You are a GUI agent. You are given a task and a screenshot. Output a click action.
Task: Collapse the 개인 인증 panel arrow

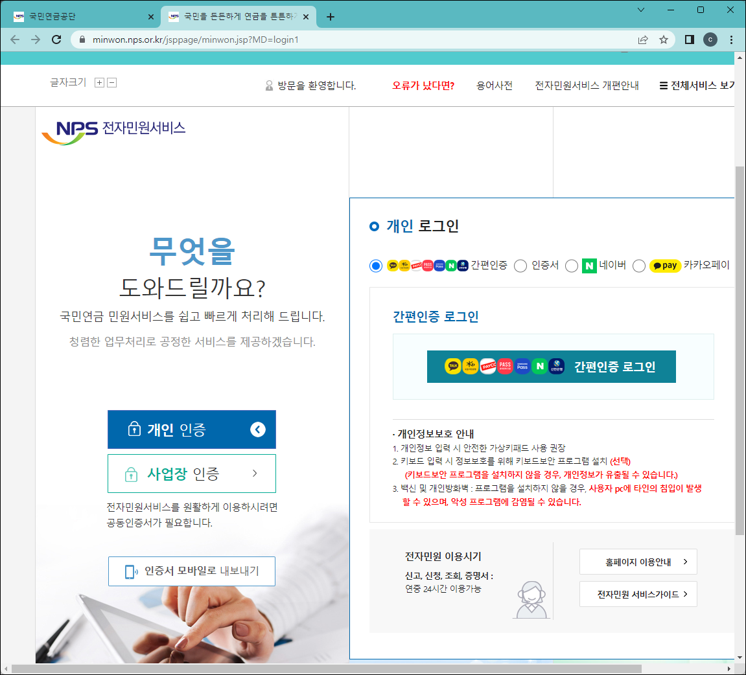tap(259, 429)
